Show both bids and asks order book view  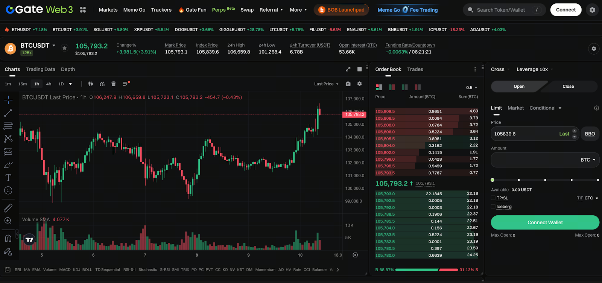point(379,87)
